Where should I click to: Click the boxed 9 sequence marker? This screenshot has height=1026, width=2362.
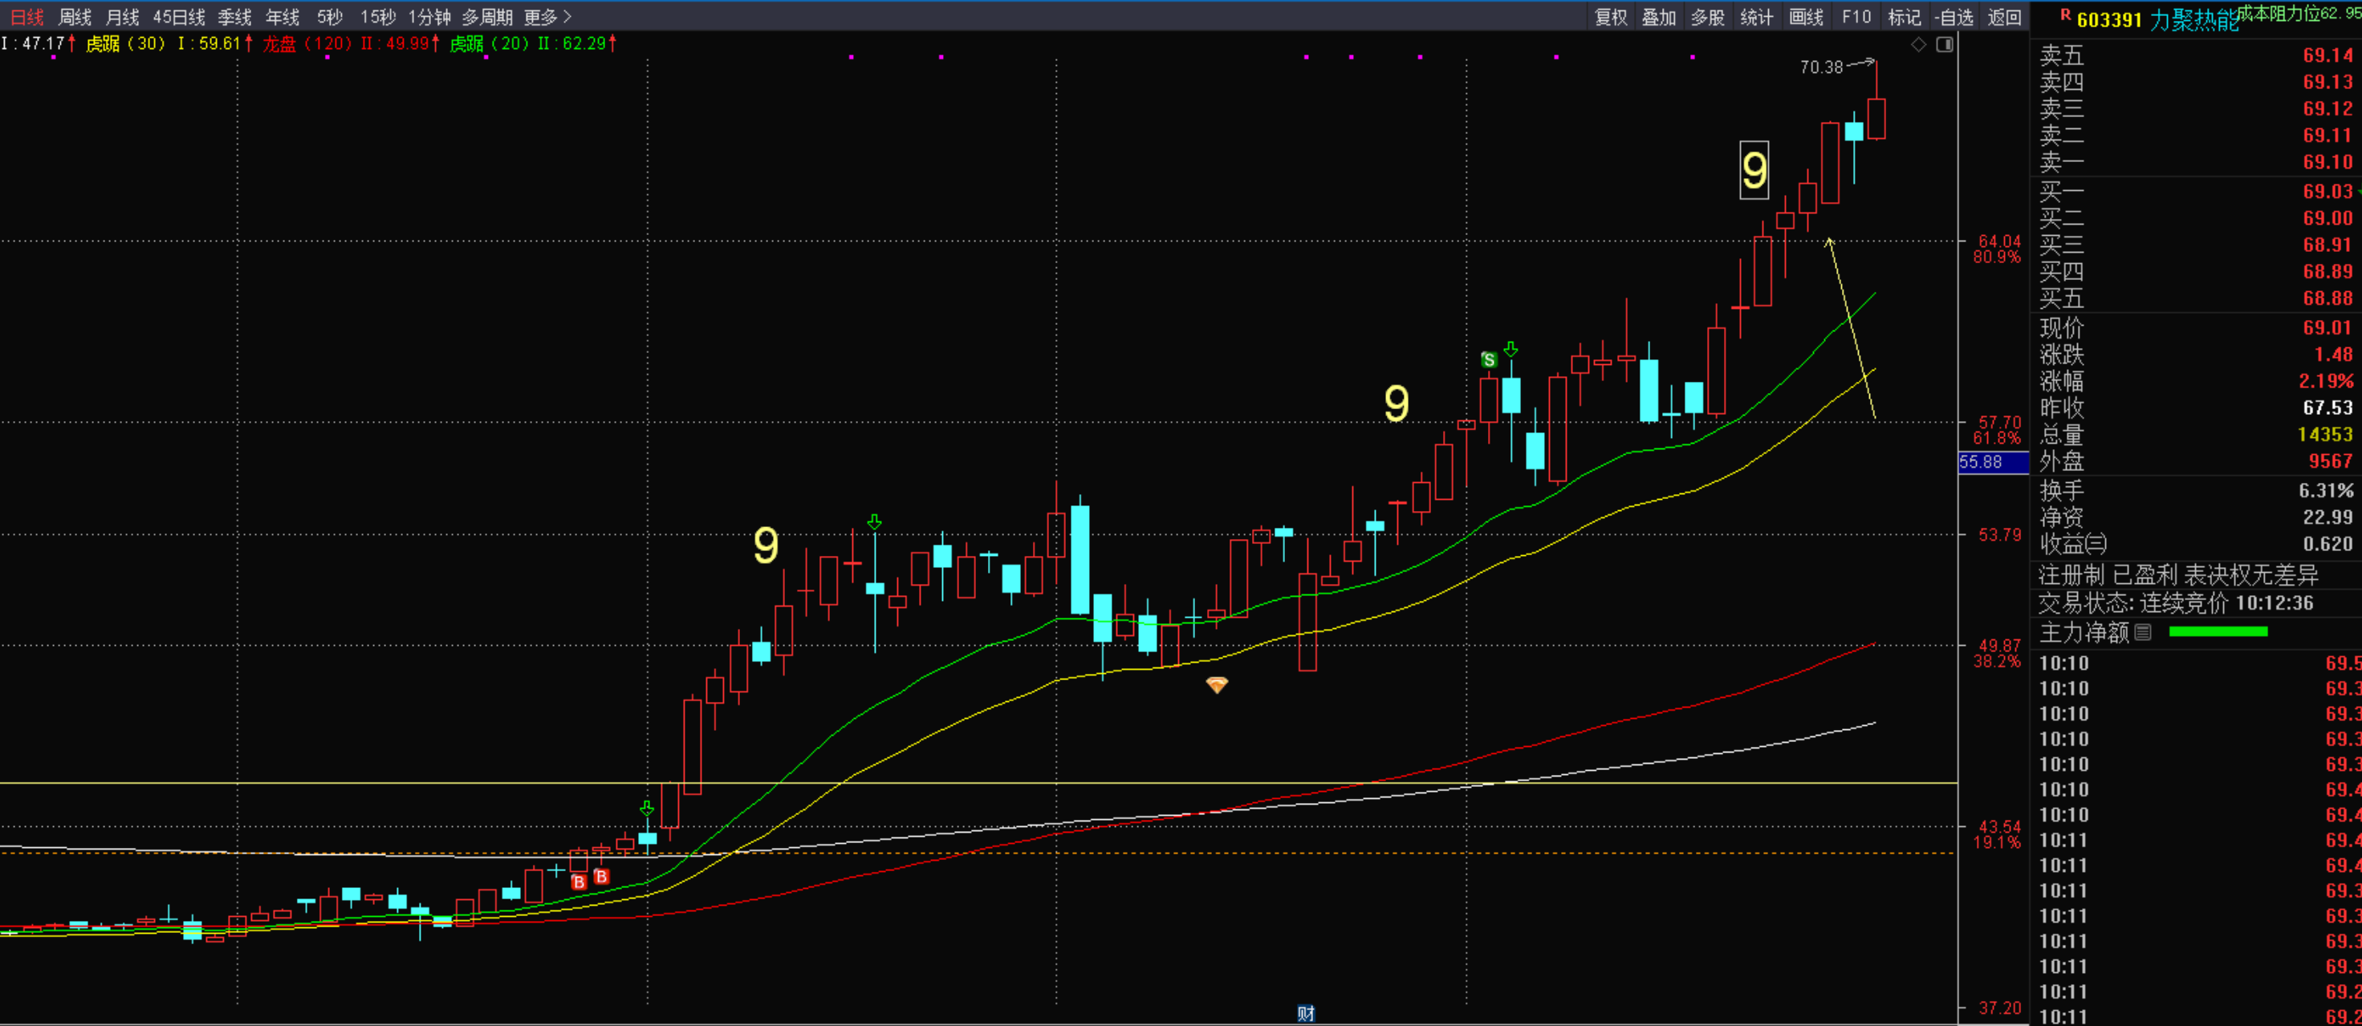point(1754,170)
